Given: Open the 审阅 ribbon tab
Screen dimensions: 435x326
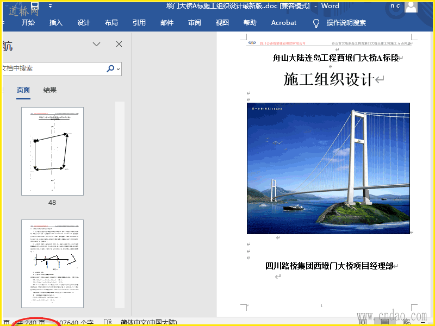Looking at the screenshot, I should (195, 23).
